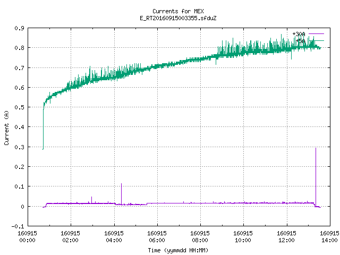The height and width of the screenshot is (255, 340).
Task: Click the 160915 08:00 x-axis label
Action: (x=200, y=236)
